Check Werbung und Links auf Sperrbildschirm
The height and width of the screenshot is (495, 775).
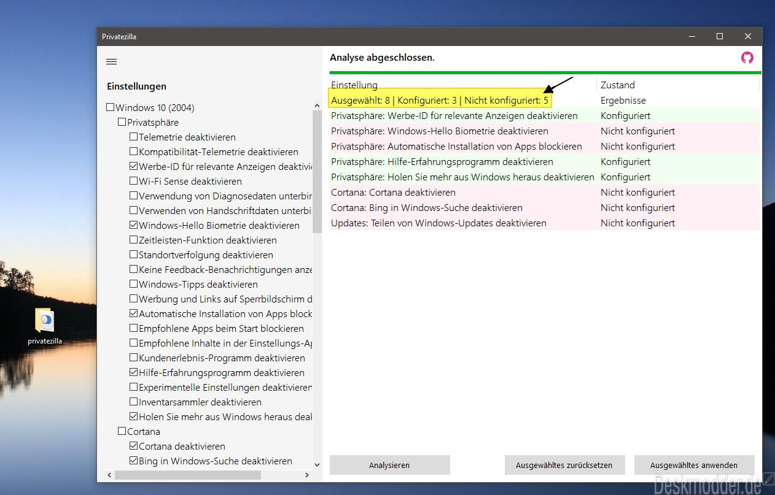coord(134,299)
